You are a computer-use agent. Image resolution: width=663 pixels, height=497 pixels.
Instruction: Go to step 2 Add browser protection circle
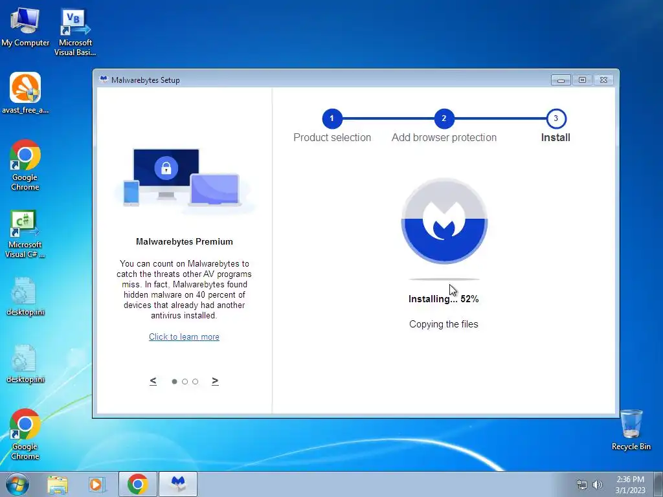tap(444, 118)
